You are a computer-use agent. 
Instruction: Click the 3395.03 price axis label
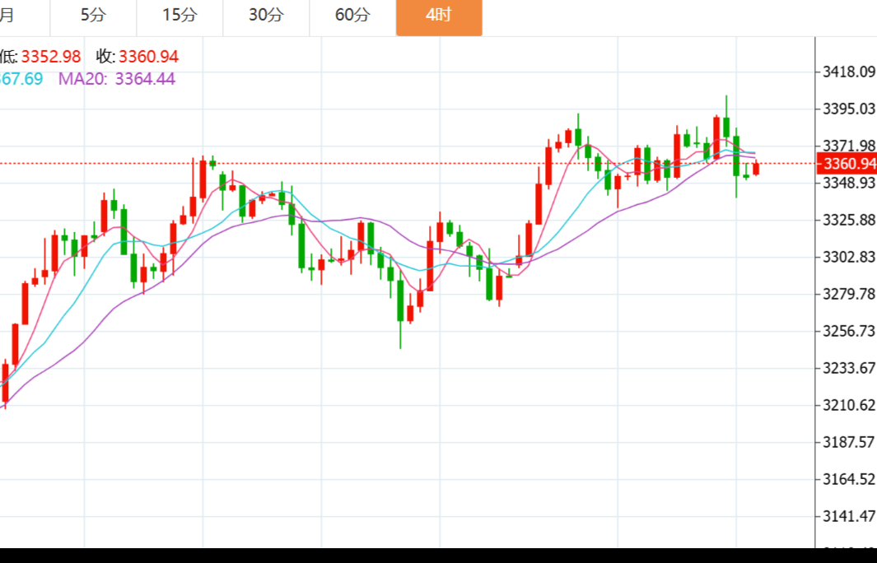tap(848, 109)
